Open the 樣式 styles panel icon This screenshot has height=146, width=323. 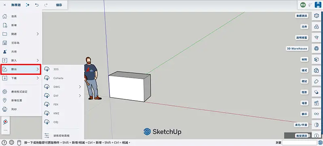[x=317, y=70]
